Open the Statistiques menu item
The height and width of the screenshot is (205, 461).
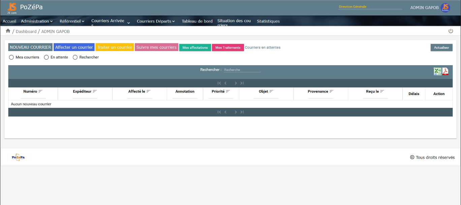pos(268,21)
